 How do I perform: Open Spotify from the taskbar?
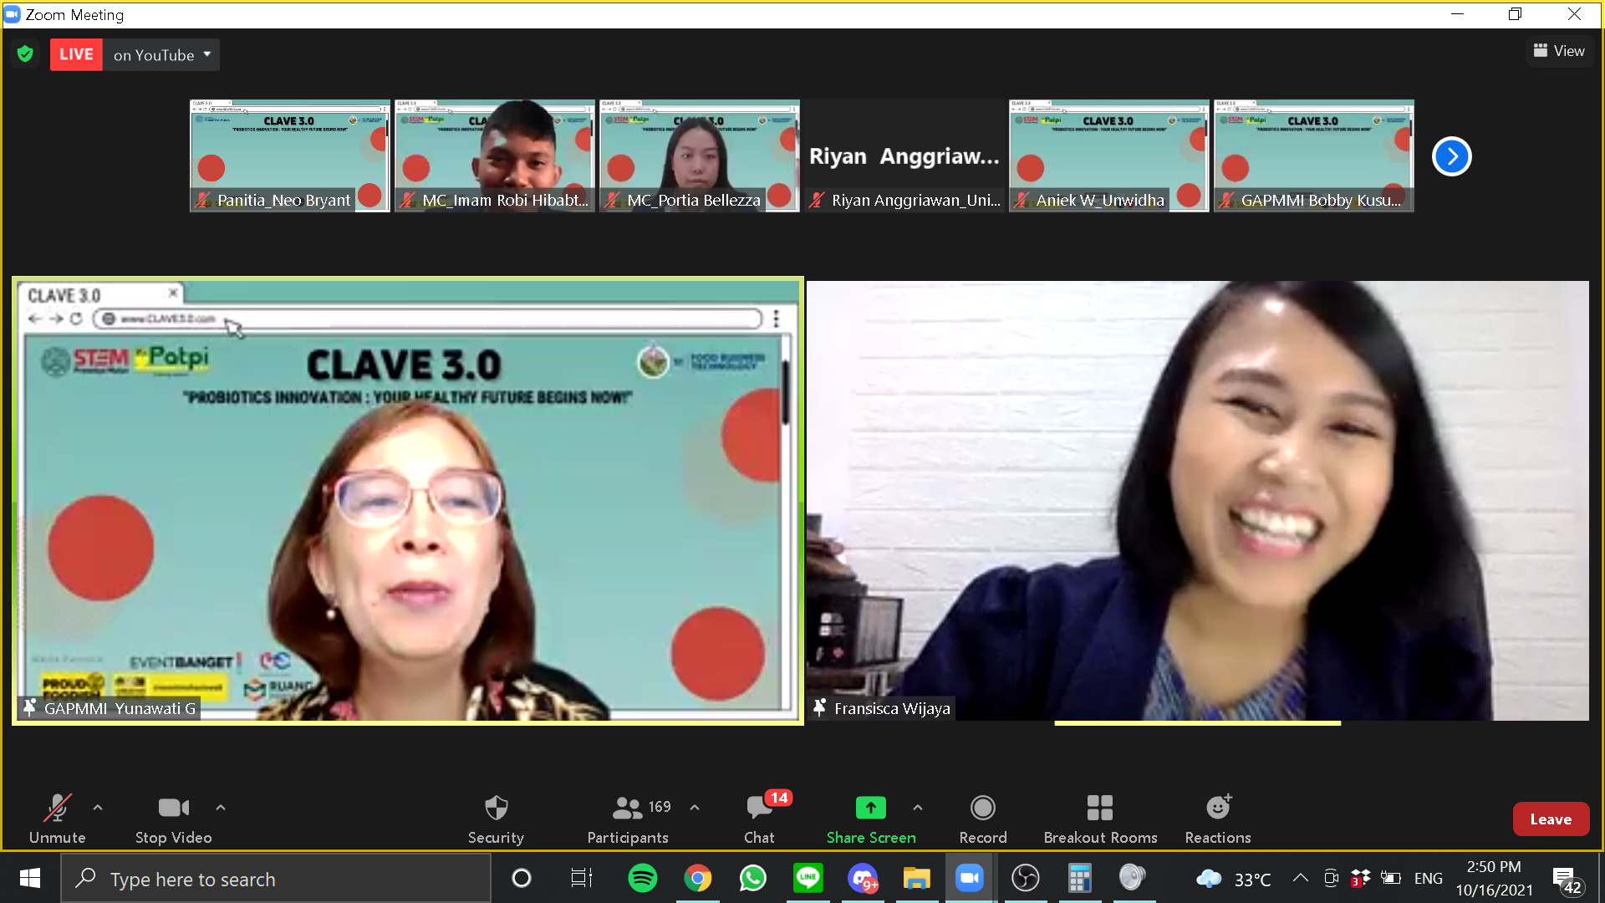pyautogui.click(x=642, y=879)
